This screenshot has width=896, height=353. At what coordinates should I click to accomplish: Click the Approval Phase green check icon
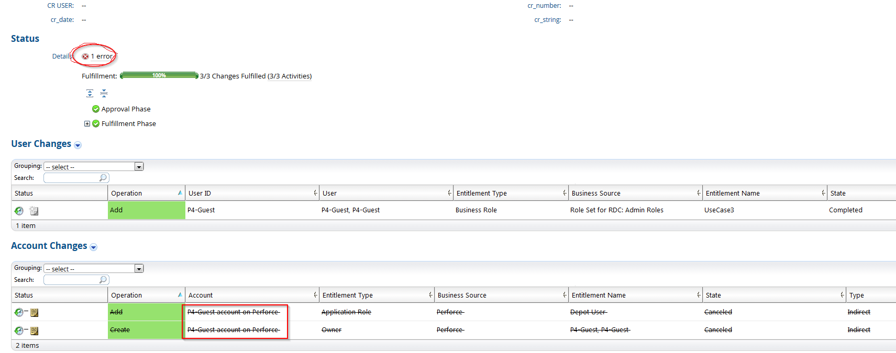tap(96, 109)
